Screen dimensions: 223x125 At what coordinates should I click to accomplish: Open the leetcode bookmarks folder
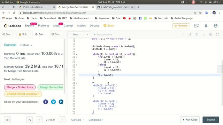(161, 18)
